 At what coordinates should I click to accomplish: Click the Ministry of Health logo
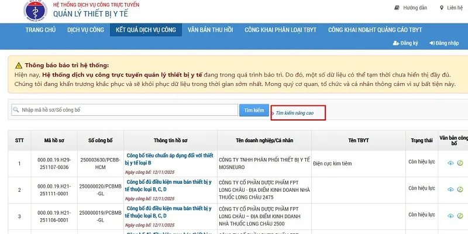36,11
